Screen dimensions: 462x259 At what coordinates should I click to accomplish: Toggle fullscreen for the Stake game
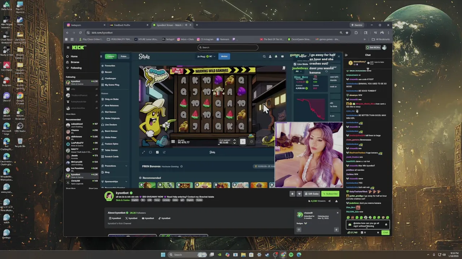coord(143,152)
